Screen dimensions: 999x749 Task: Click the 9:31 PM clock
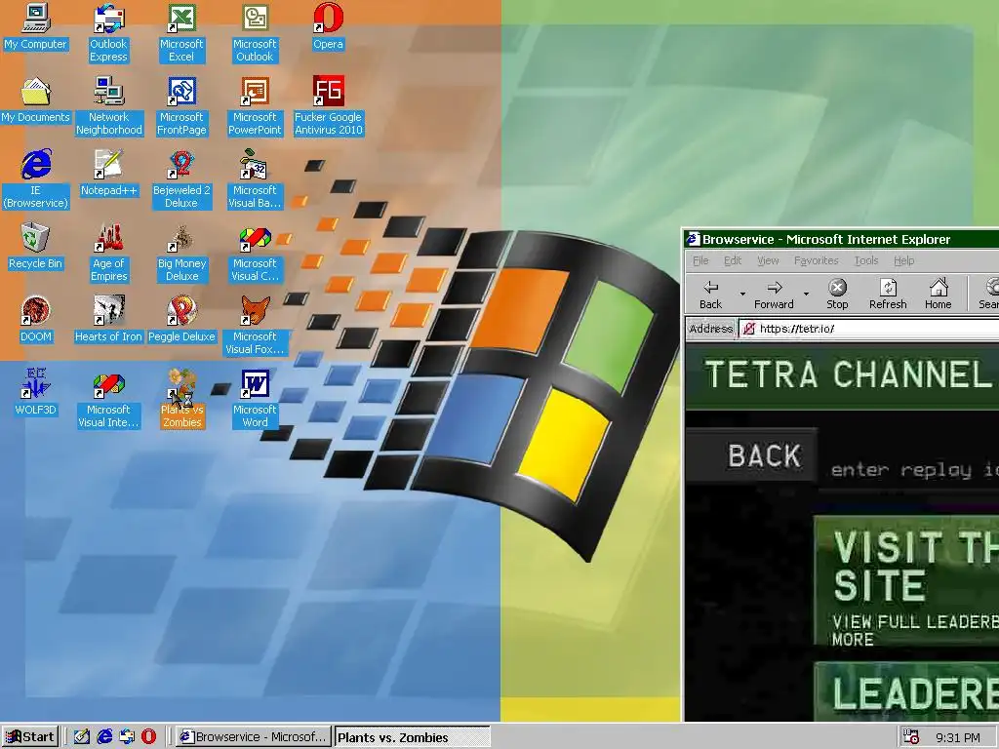(x=958, y=738)
